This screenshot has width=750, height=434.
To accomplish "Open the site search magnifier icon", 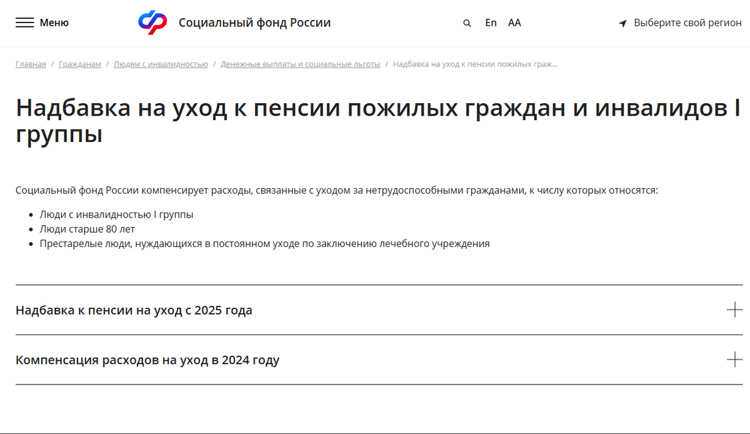I will (x=467, y=23).
